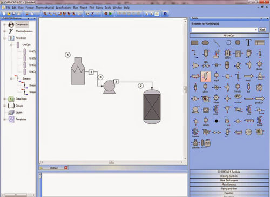Image resolution: width=270 pixels, height=197 pixels.
Task: Choose the compressor trapezoid icon in palette
Action: (195, 65)
